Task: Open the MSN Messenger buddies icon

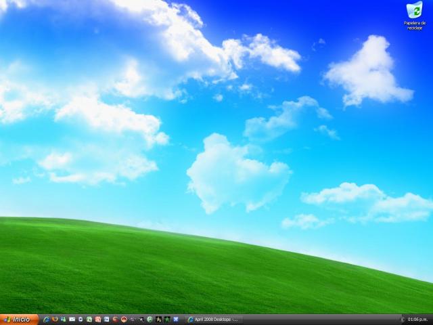Action: point(63,319)
